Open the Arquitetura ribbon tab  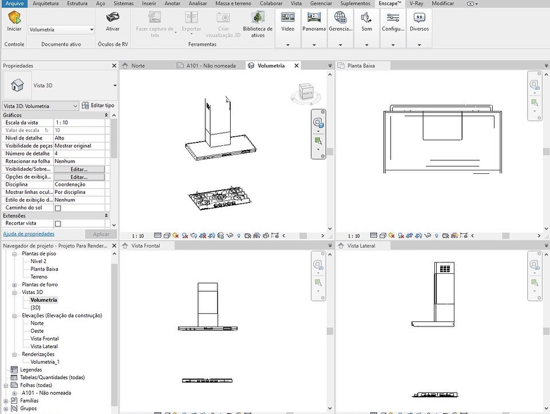click(46, 3)
